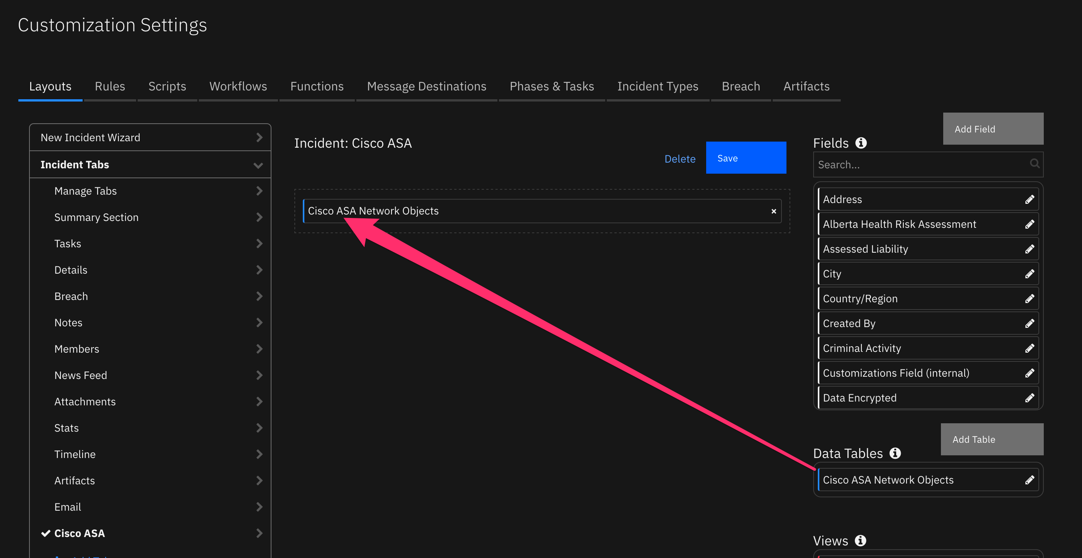Open the Tasks tab layout chevron

(259, 244)
